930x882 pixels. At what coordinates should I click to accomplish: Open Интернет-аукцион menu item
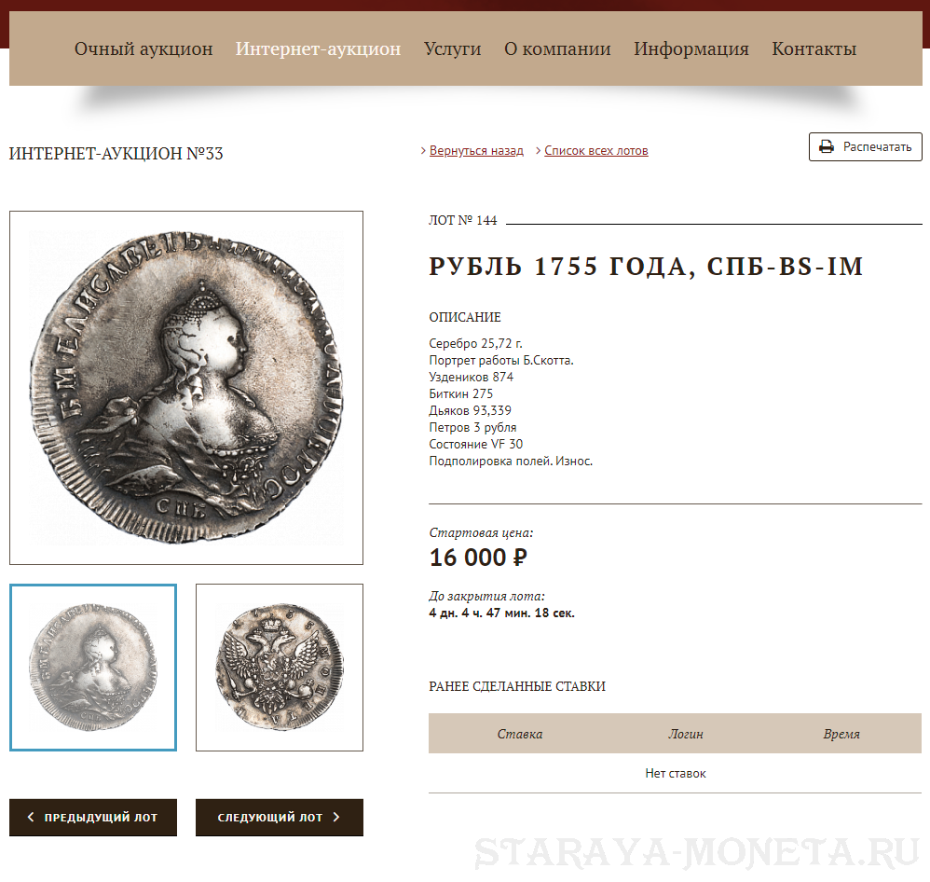coord(318,48)
